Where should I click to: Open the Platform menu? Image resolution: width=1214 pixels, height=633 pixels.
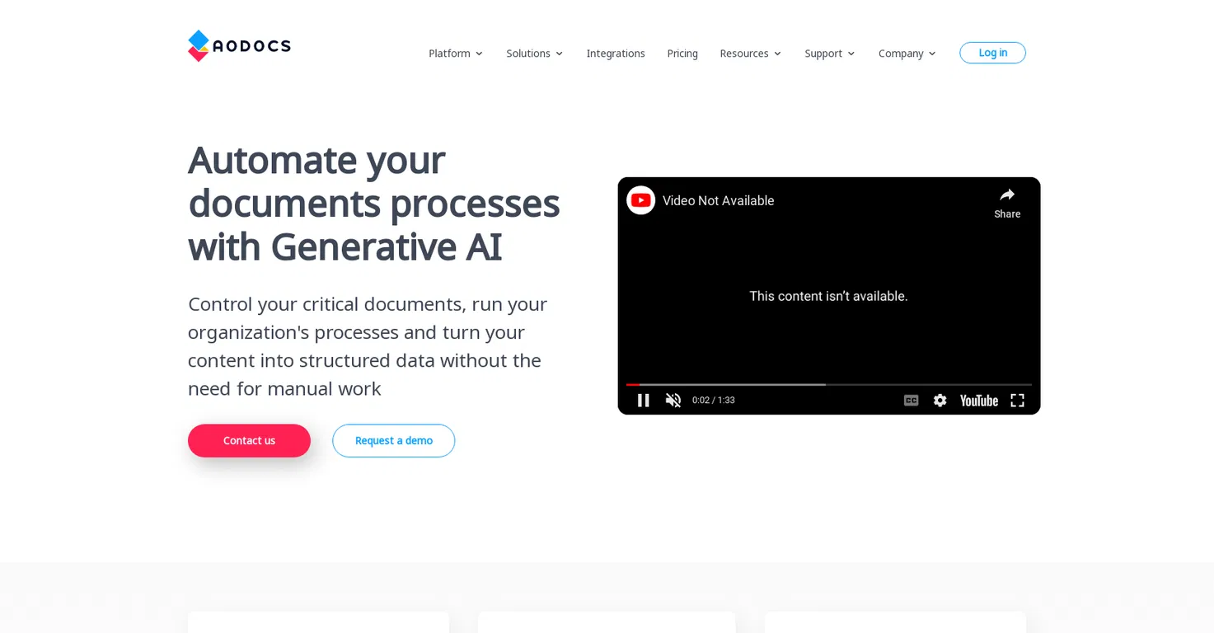point(449,54)
